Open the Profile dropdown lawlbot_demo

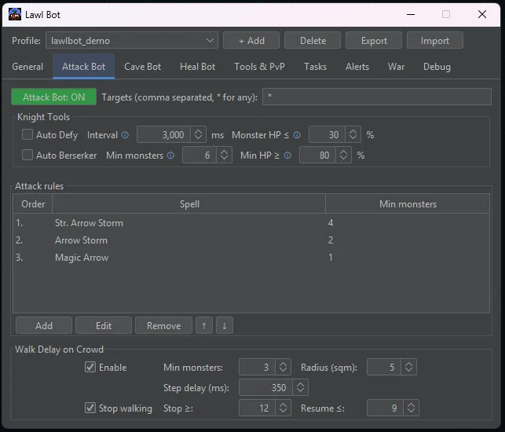click(x=132, y=41)
